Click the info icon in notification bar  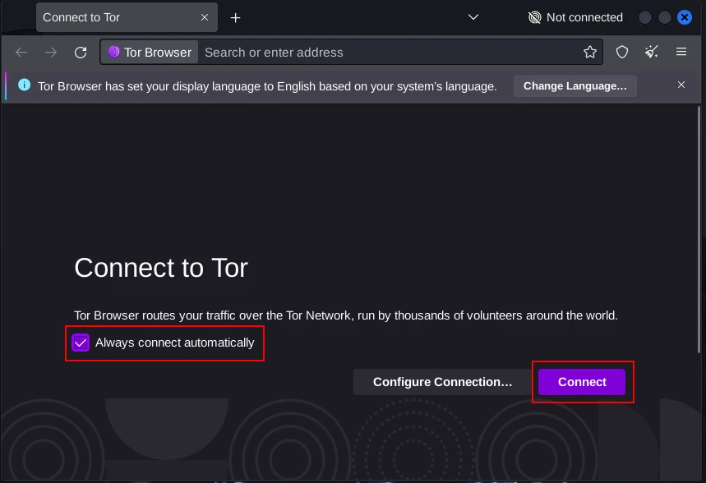click(x=24, y=85)
